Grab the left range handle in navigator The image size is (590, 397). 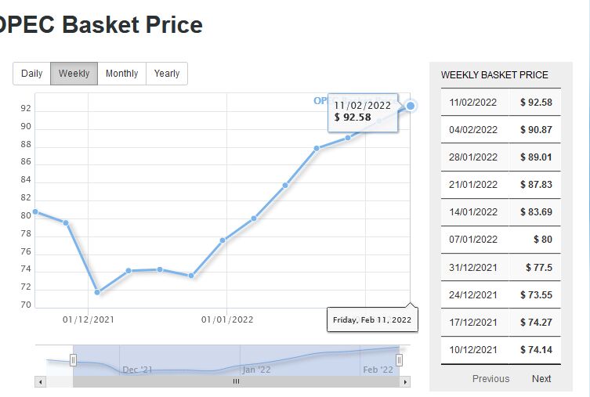click(x=73, y=360)
